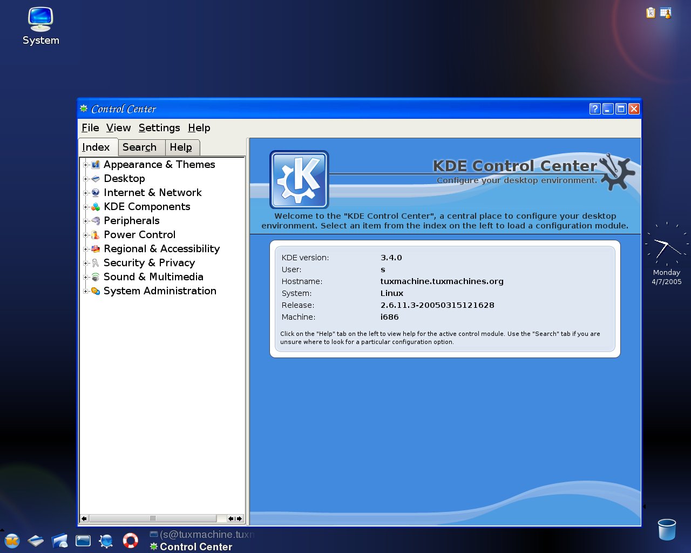Click the Regional & Accessibility flag icon
Screen dimensions: 691x553
96,249
